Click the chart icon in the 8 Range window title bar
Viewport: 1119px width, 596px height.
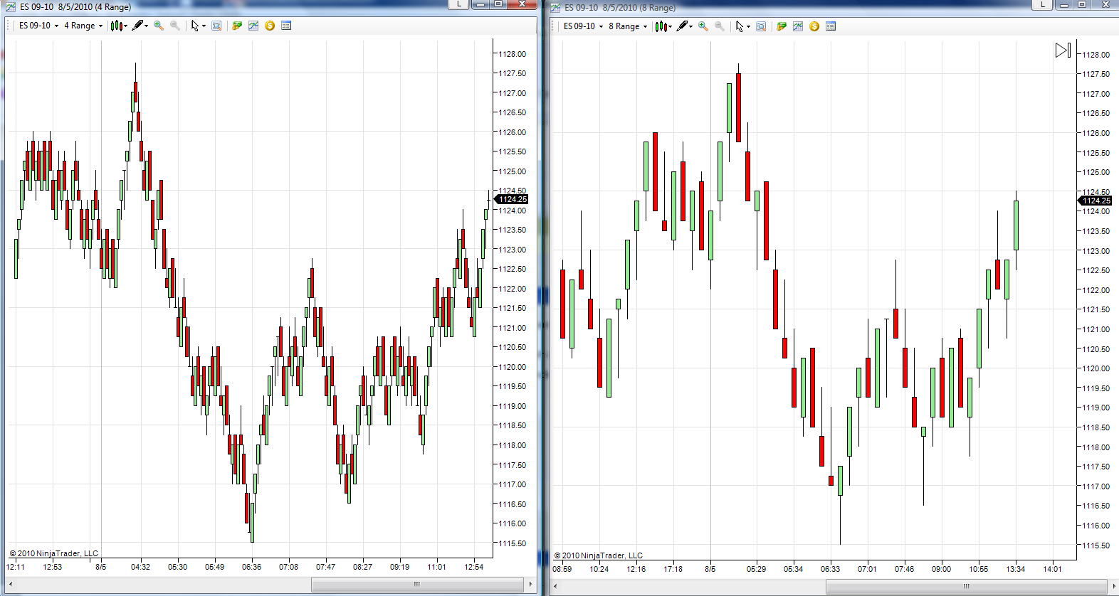pos(555,8)
